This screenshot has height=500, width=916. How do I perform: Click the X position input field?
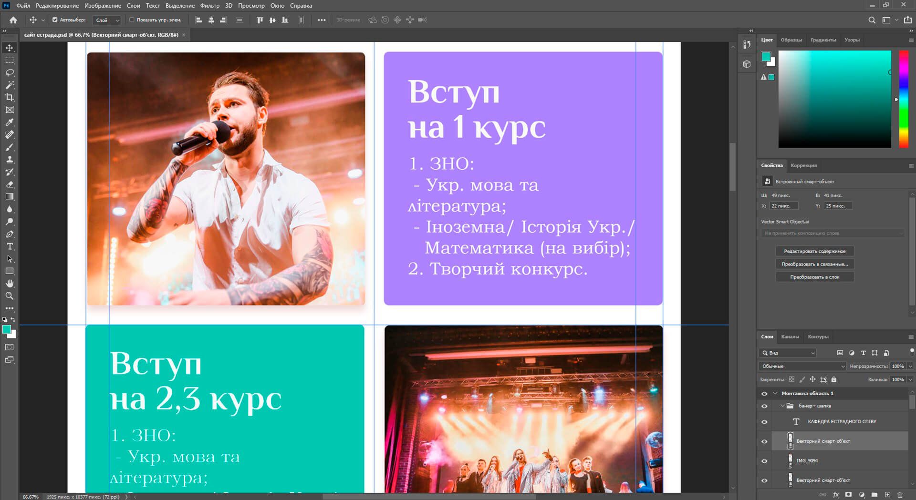pos(783,206)
